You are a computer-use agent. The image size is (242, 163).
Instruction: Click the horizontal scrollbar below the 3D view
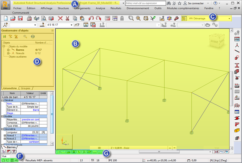(x=159, y=152)
